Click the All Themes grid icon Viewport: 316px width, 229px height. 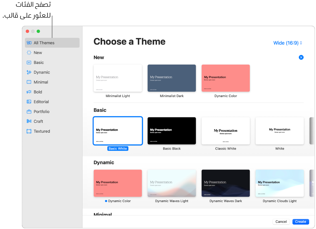click(29, 43)
